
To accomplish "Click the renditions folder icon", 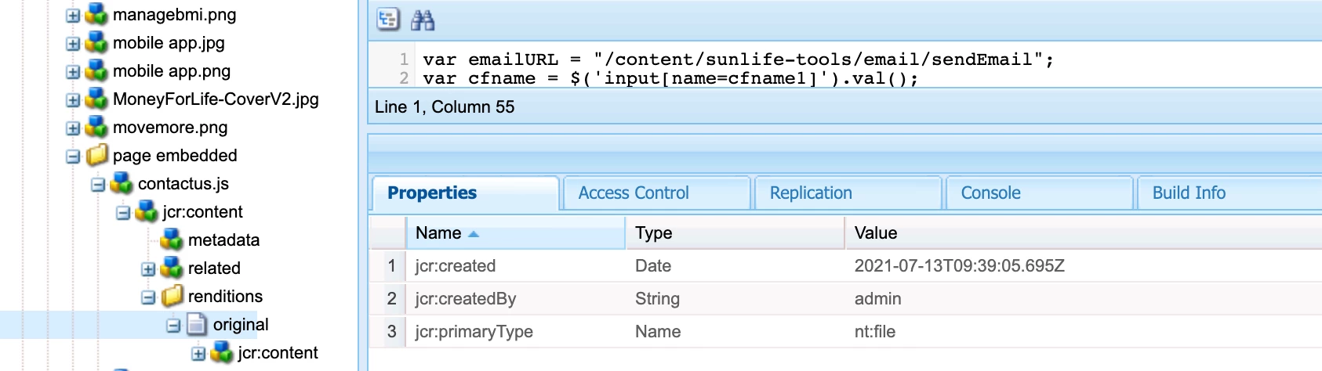I will pyautogui.click(x=173, y=297).
